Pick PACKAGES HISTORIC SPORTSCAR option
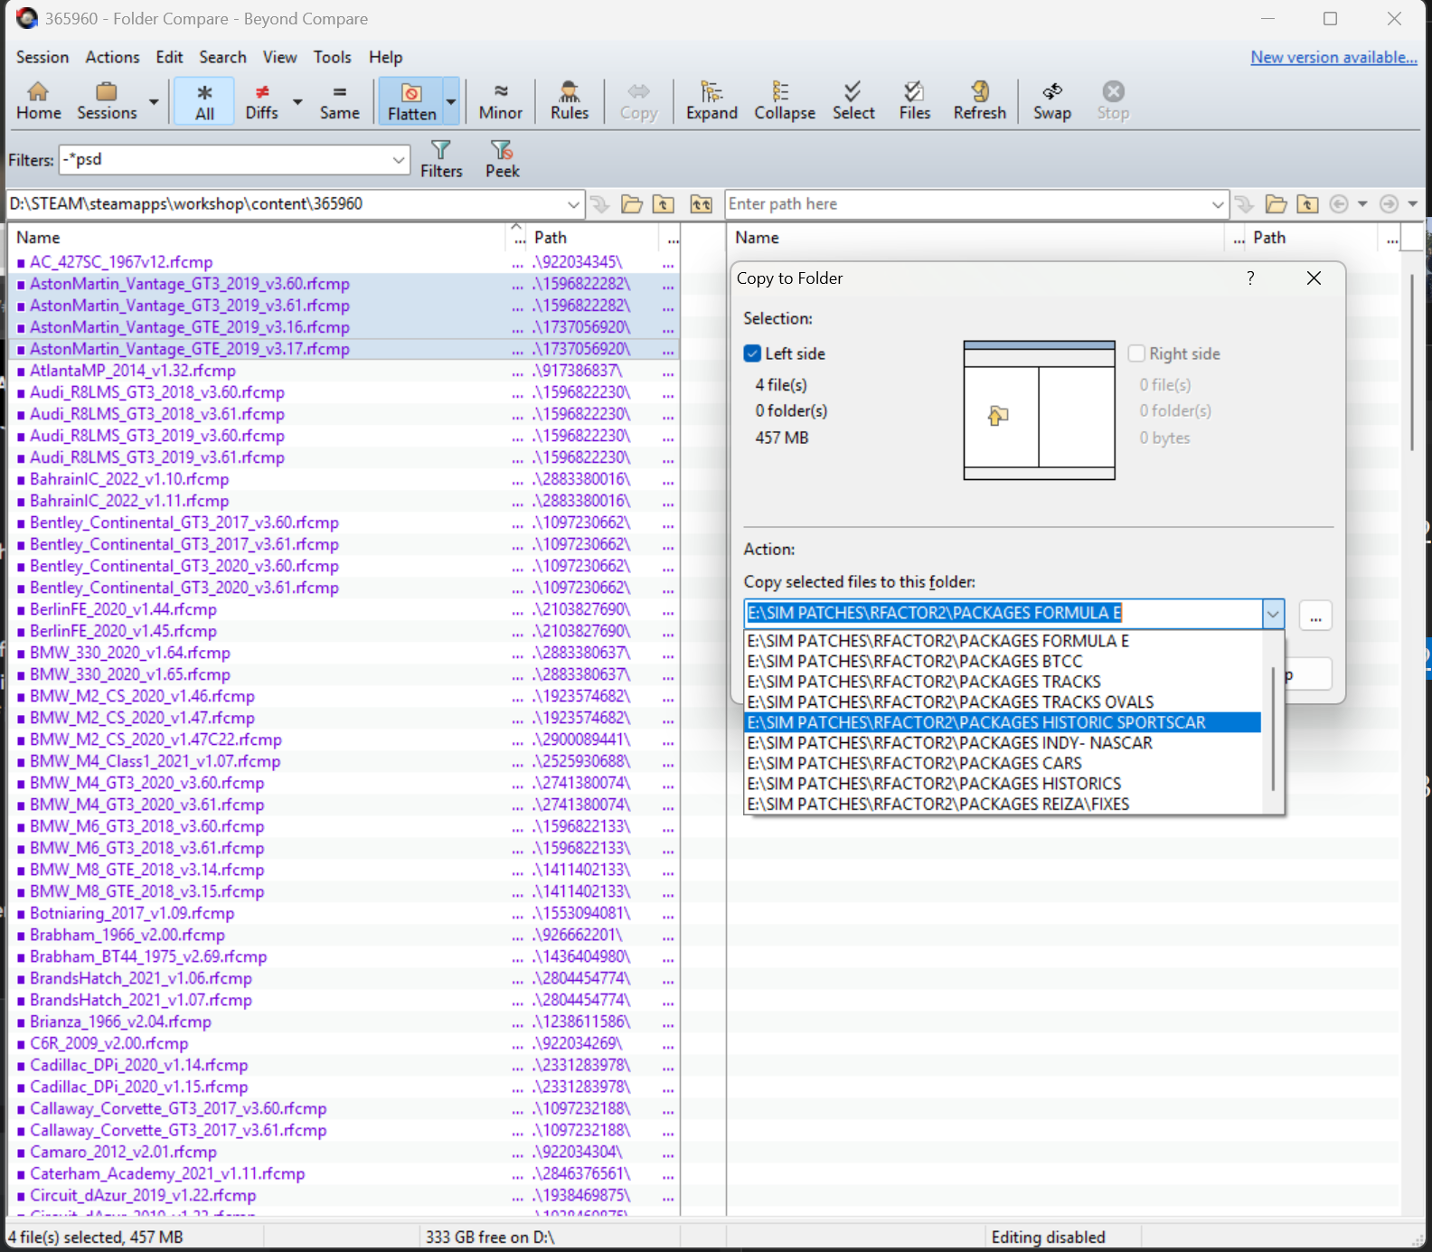 click(1002, 722)
